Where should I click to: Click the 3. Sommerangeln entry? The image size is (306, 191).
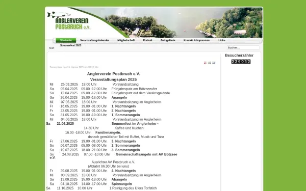(x=125, y=150)
